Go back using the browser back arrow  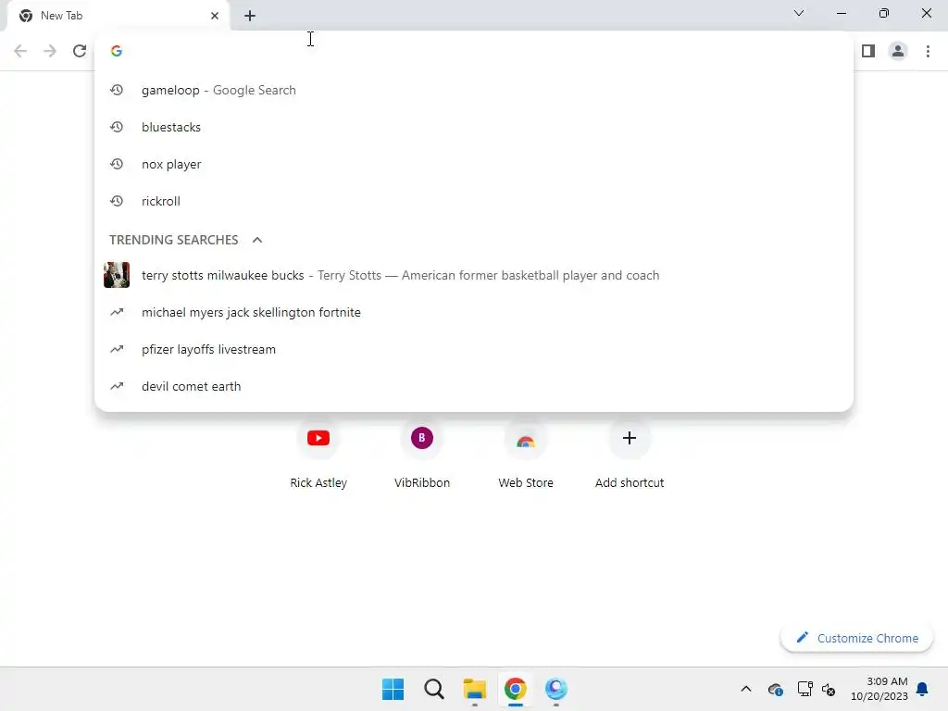point(20,51)
